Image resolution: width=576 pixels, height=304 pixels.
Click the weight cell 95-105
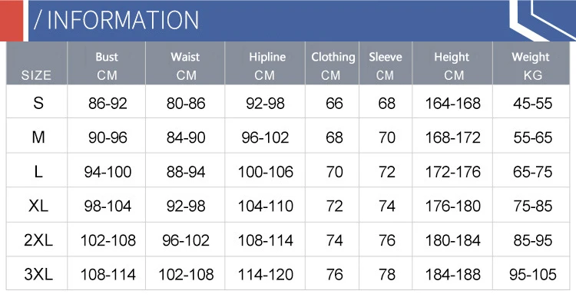coord(533,275)
